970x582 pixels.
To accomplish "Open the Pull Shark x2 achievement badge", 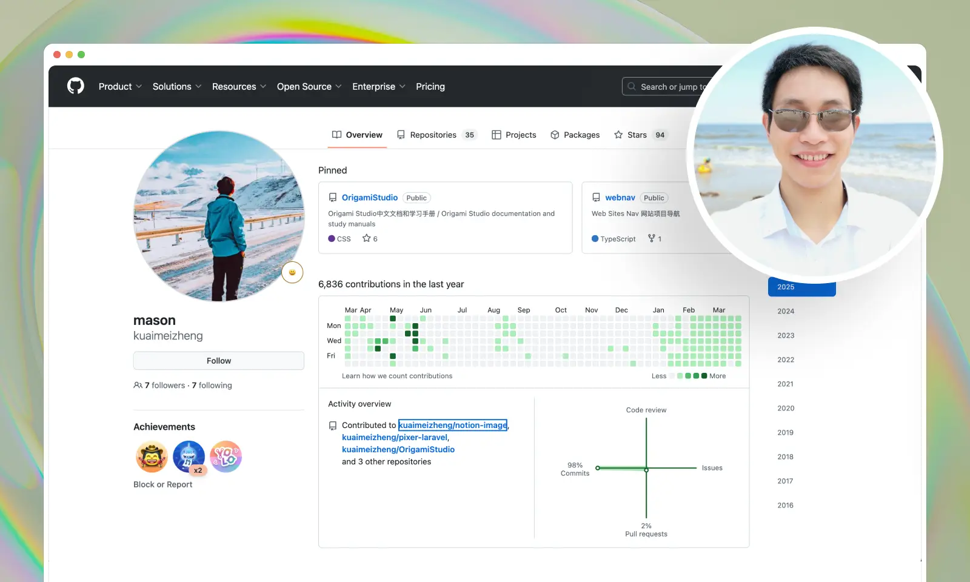I will tap(189, 457).
